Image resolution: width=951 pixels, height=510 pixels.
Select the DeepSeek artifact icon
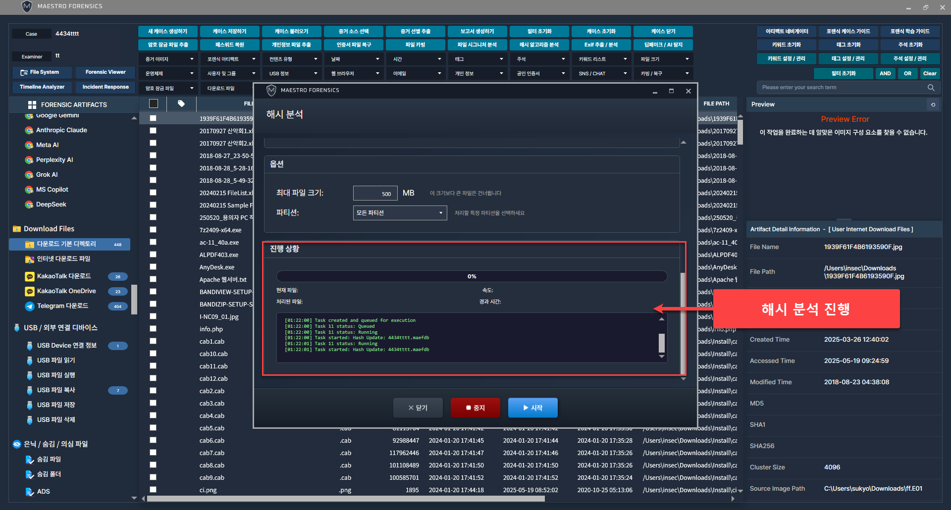[29, 204]
